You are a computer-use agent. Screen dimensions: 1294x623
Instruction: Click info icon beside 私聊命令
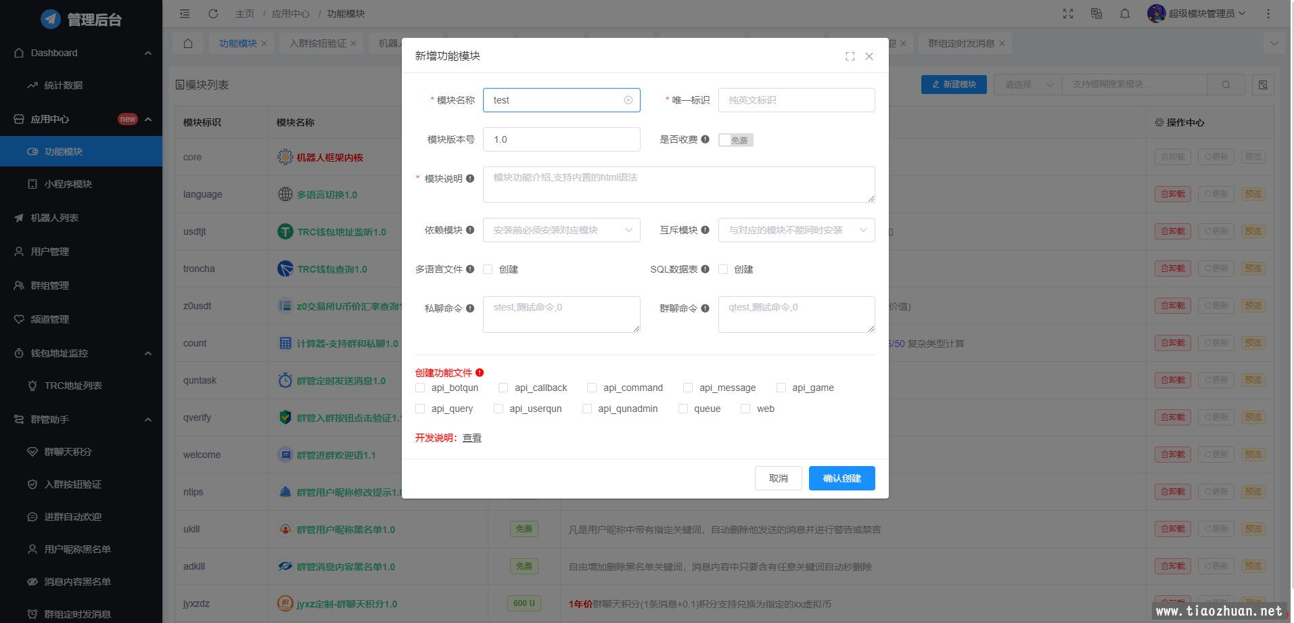[x=470, y=308]
